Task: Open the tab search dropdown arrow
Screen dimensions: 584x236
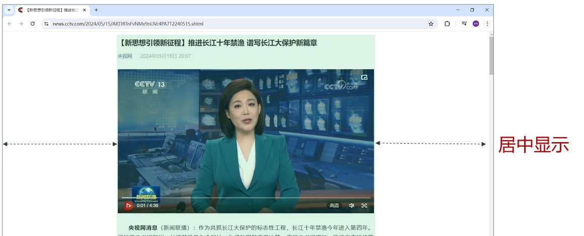Action: 9,10
